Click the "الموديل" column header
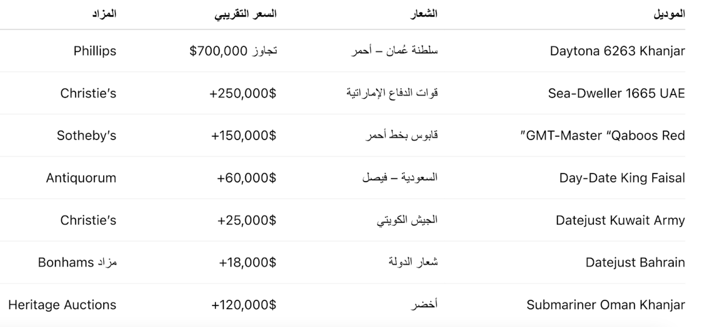Viewport: 703px width, 327px height. click(x=669, y=14)
